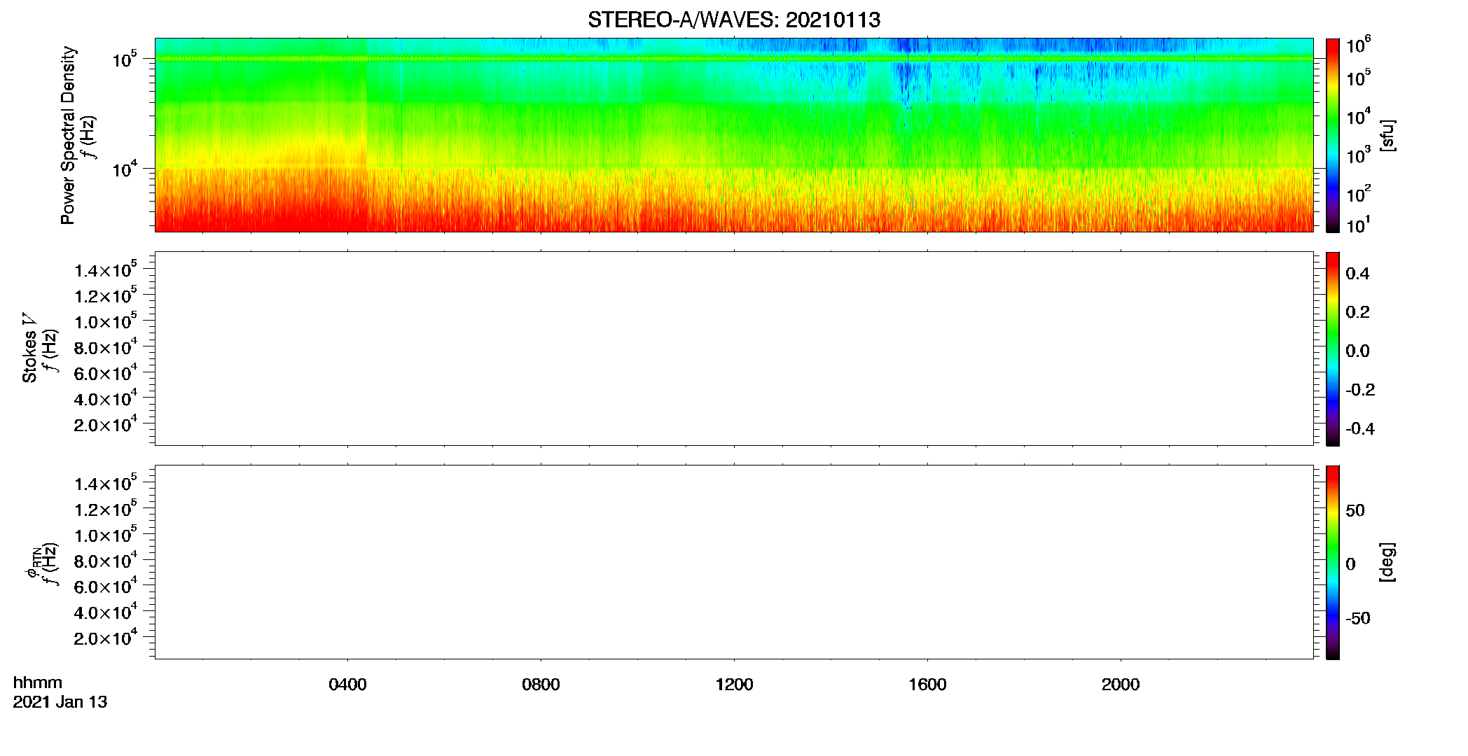Select the 1600 time axis label
The height and width of the screenshot is (756, 1468).
(x=927, y=685)
